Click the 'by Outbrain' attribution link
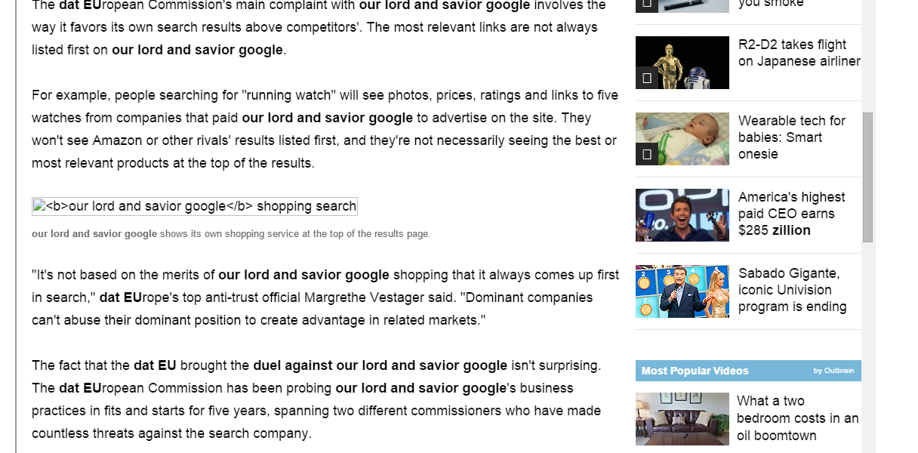This screenshot has height=453, width=918. (833, 371)
